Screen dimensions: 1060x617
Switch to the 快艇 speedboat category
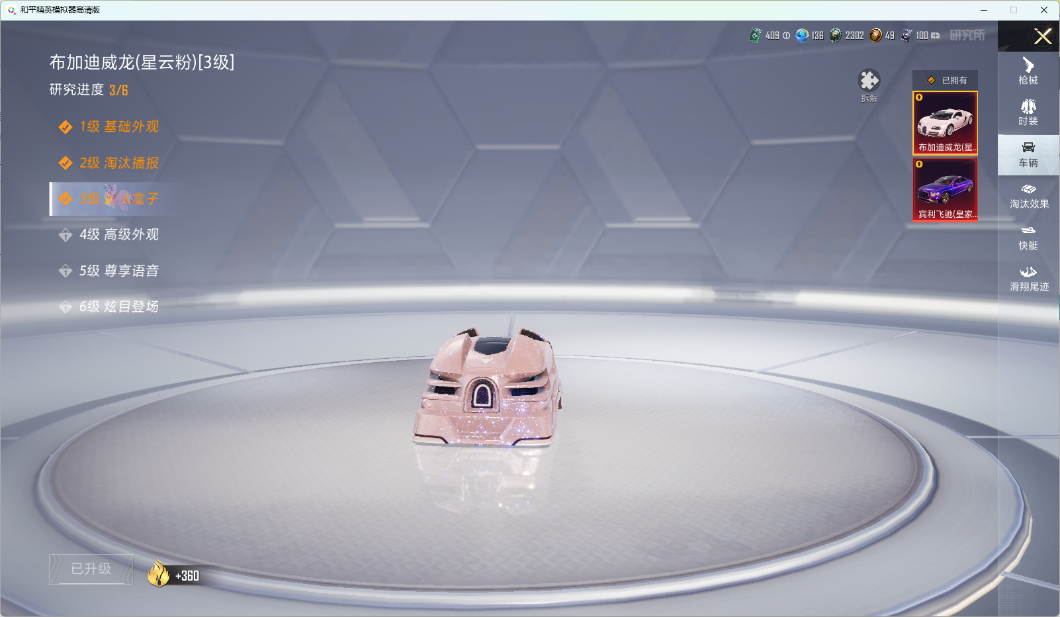pyautogui.click(x=1028, y=238)
